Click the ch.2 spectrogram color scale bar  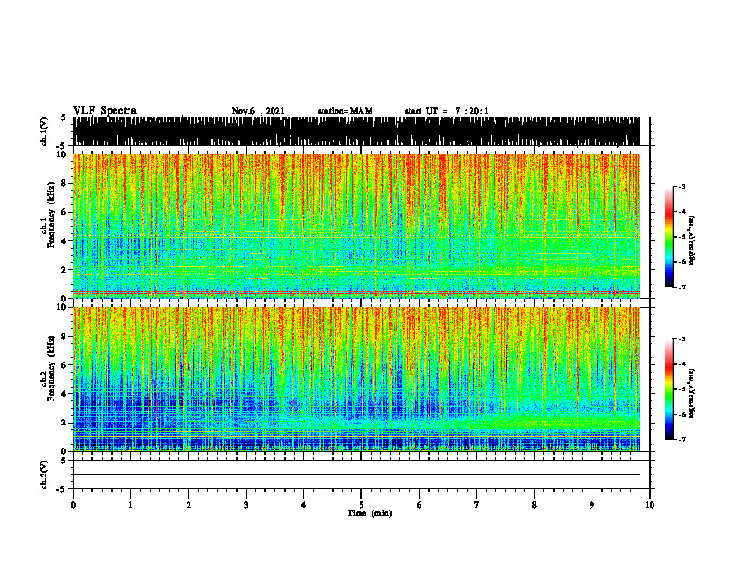click(668, 389)
